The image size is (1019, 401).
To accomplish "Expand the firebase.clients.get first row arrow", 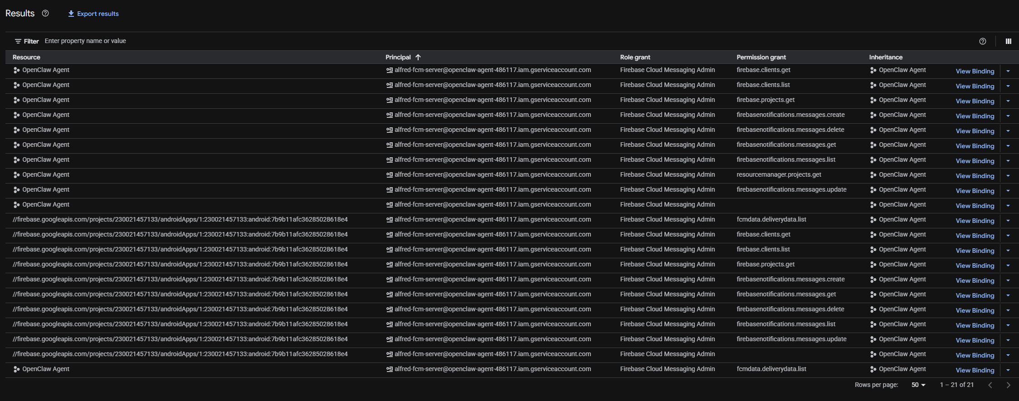I will click(x=1008, y=71).
